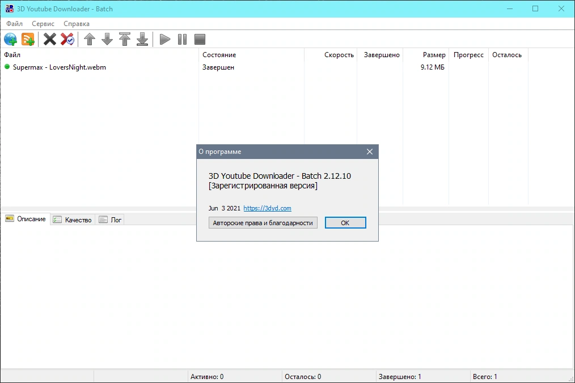Click the move down arrow icon
Image resolution: width=575 pixels, height=383 pixels.
pos(107,39)
